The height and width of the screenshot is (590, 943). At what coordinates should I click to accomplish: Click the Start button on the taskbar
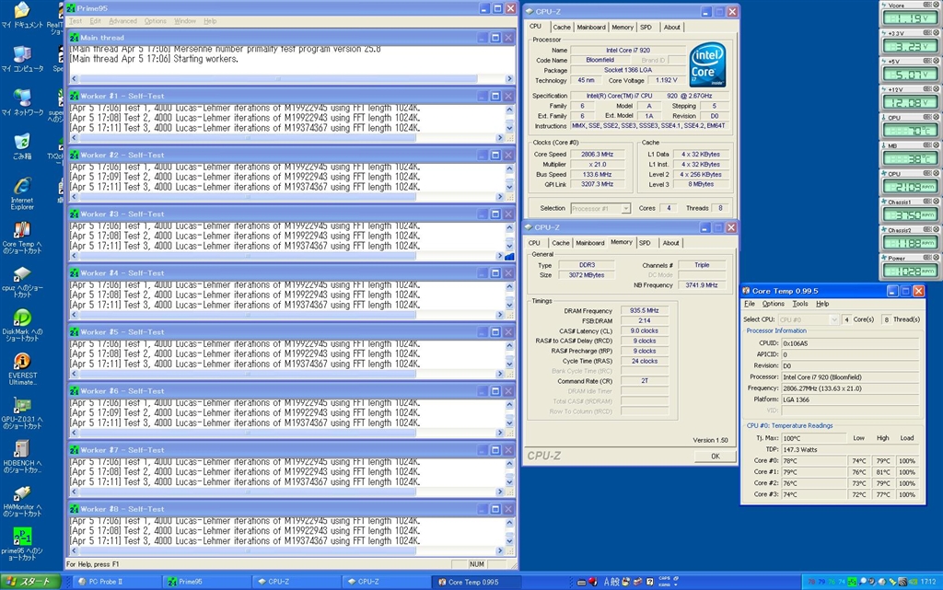pyautogui.click(x=30, y=582)
